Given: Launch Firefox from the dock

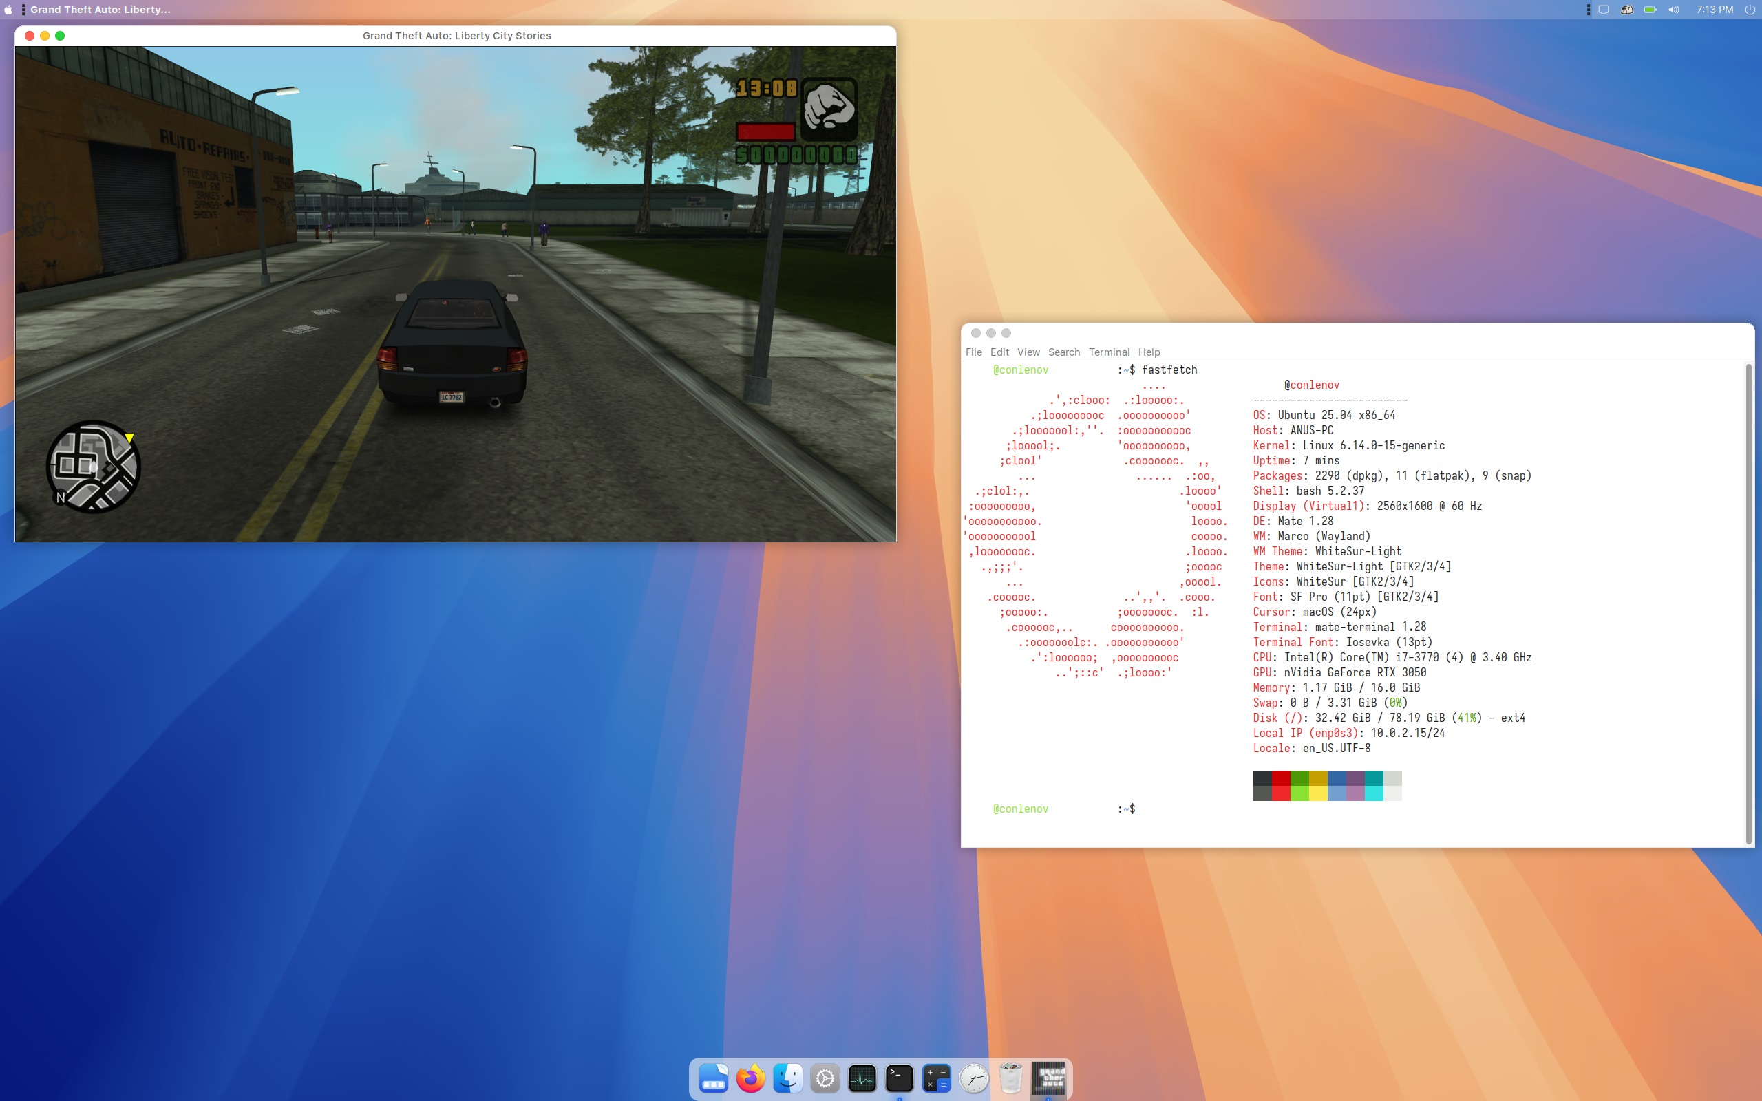Looking at the screenshot, I should [750, 1078].
